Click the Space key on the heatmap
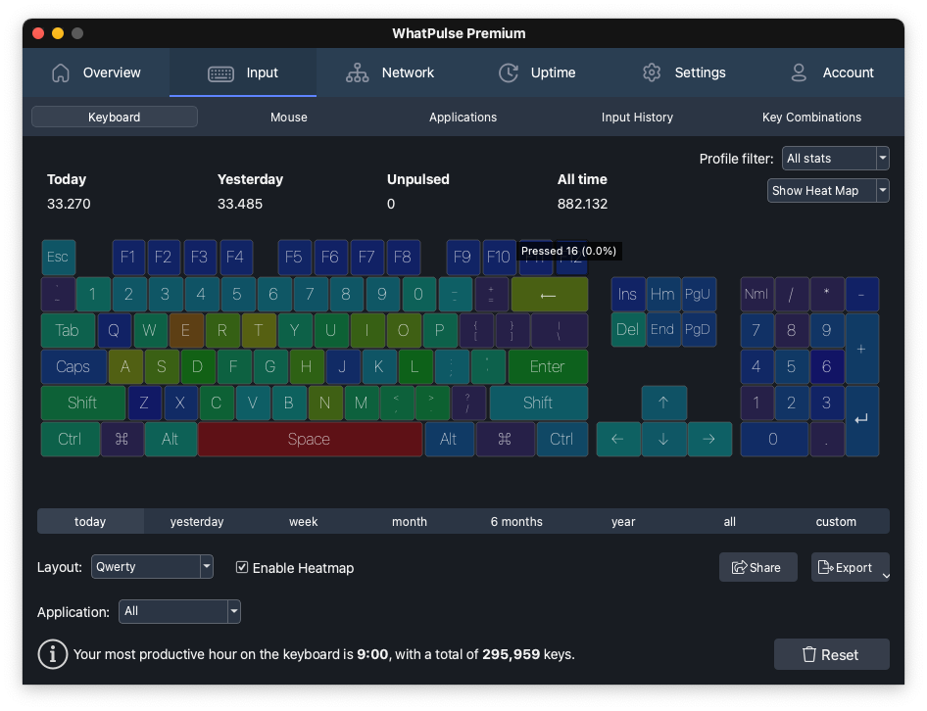 pos(310,439)
